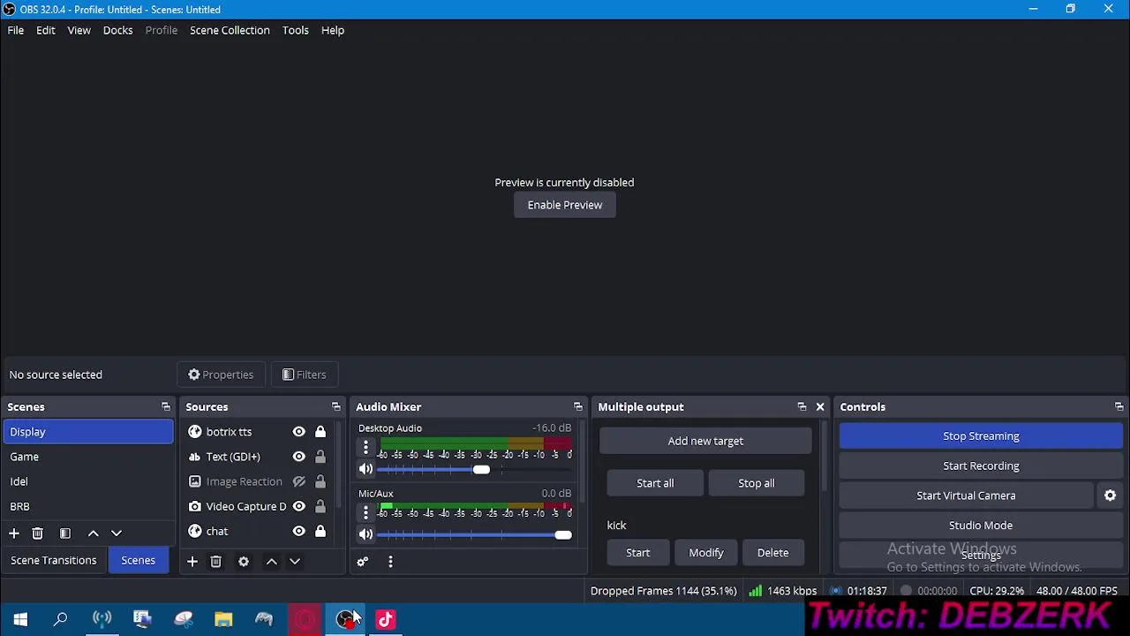Image resolution: width=1130 pixels, height=636 pixels.
Task: Toggle lock on Text (GDI+) source
Action: click(x=320, y=457)
